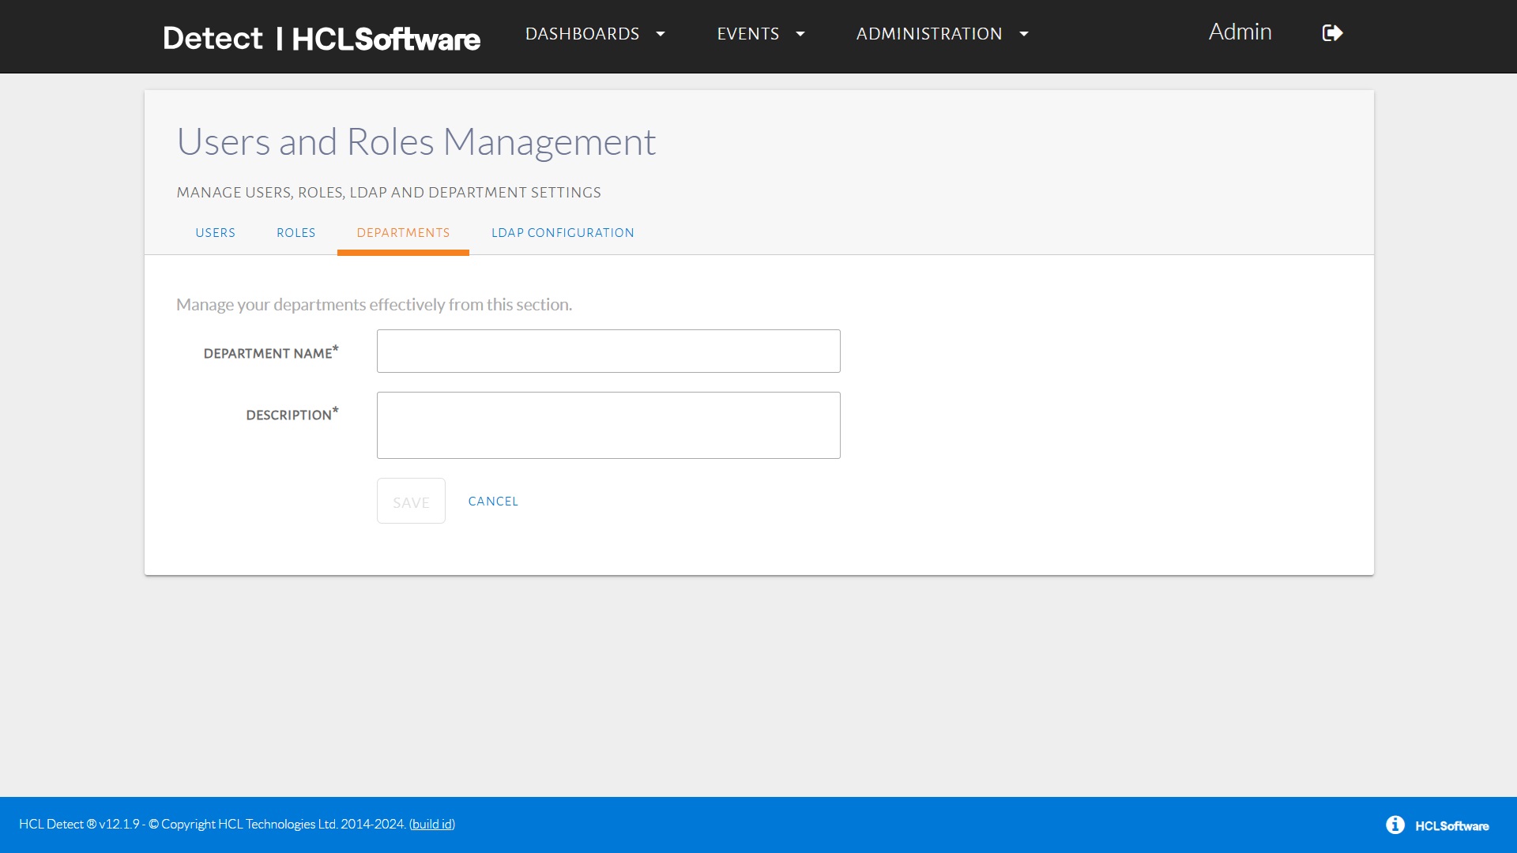Open the LDAP Configuration tab

pyautogui.click(x=563, y=233)
